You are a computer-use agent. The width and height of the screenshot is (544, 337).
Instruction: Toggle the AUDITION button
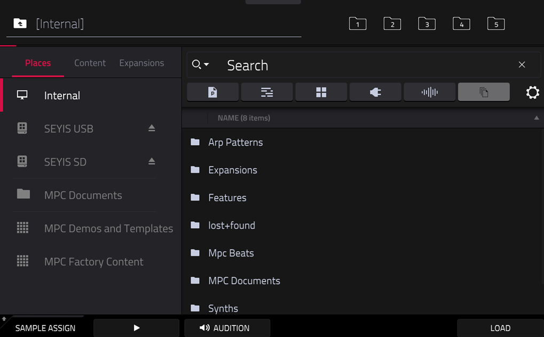227,328
